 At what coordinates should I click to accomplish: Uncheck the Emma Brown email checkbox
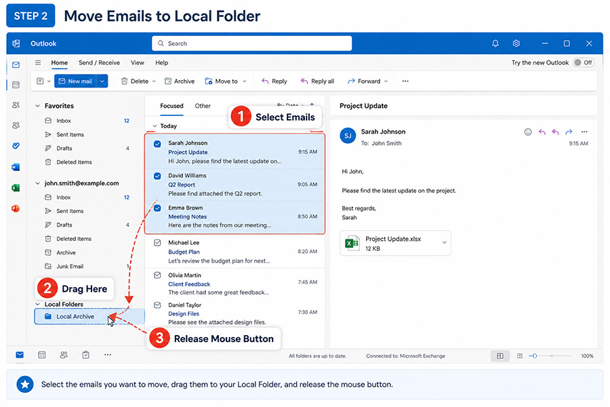point(157,208)
